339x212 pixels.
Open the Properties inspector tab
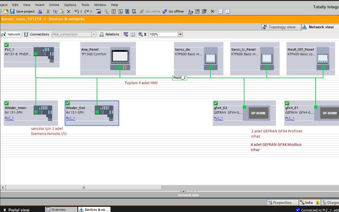tap(282, 203)
